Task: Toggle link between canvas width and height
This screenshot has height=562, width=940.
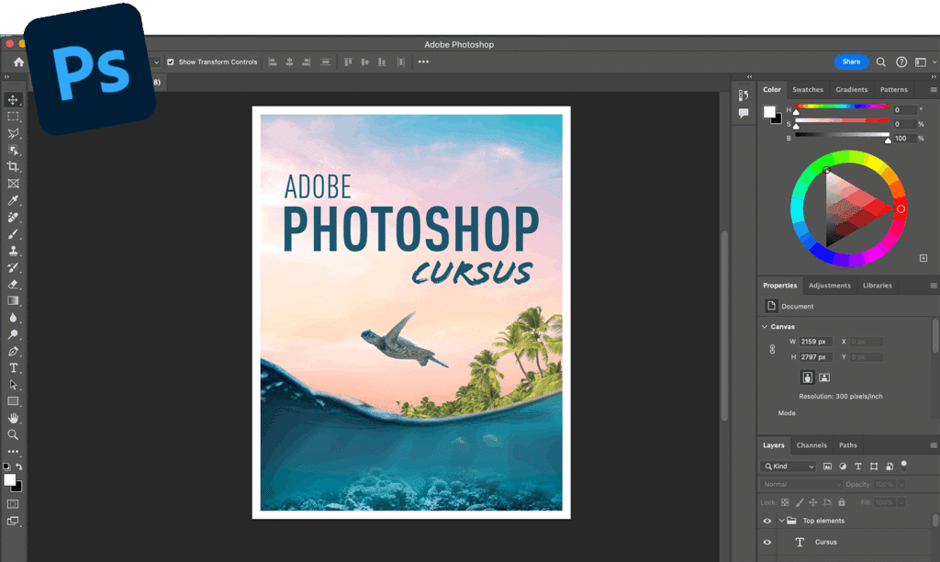Action: tap(772, 349)
